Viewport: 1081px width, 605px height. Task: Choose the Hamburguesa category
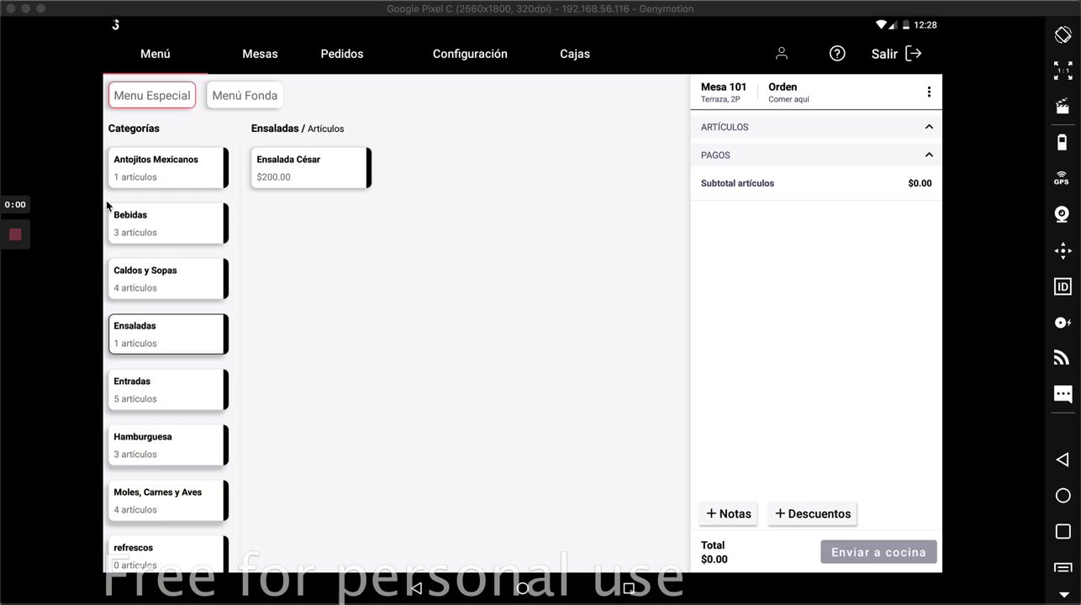(x=168, y=445)
